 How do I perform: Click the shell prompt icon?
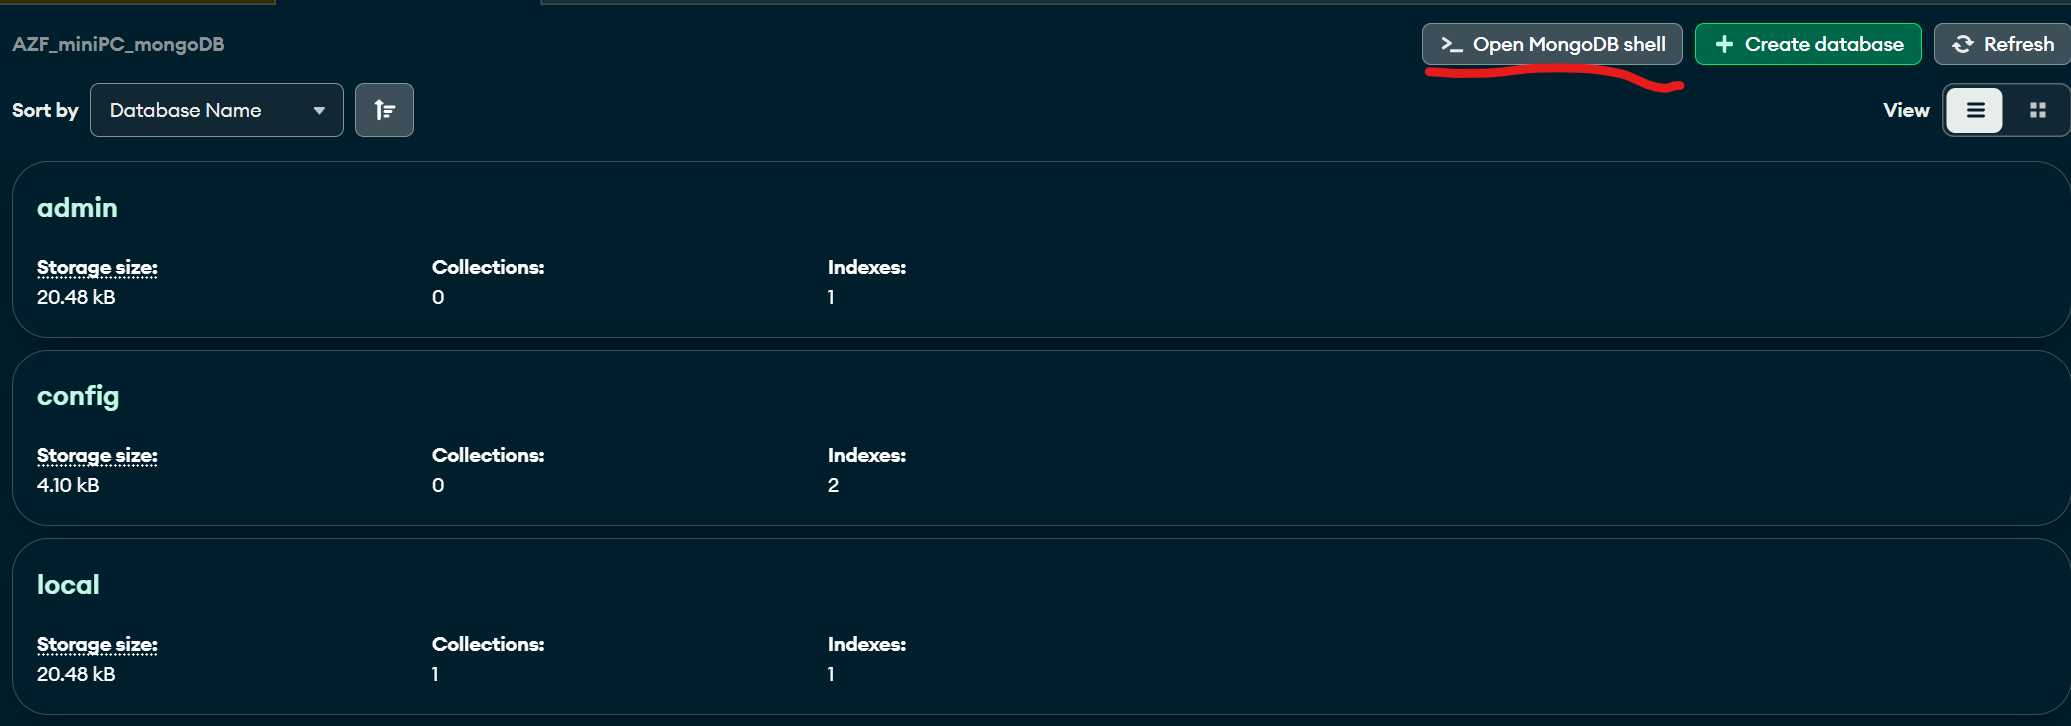point(1451,44)
